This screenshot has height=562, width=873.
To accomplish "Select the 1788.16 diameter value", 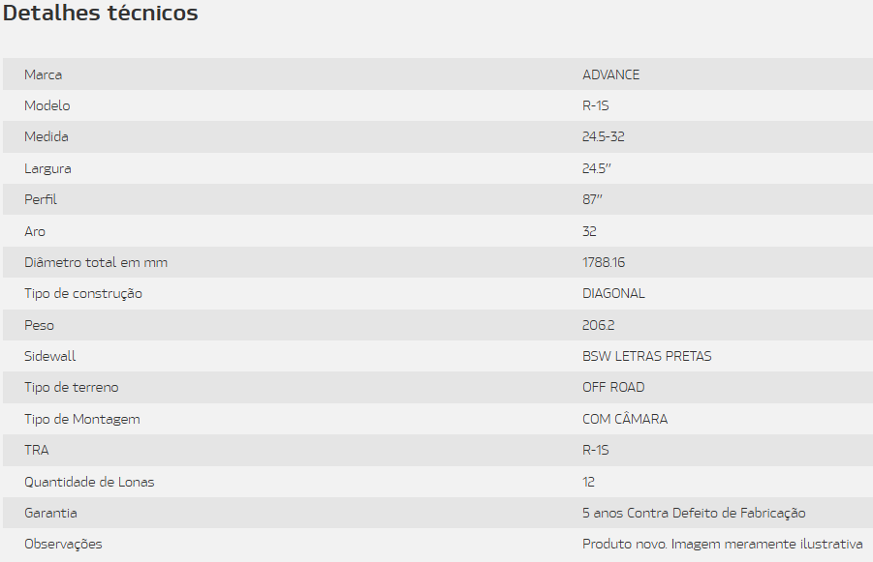I will (604, 262).
